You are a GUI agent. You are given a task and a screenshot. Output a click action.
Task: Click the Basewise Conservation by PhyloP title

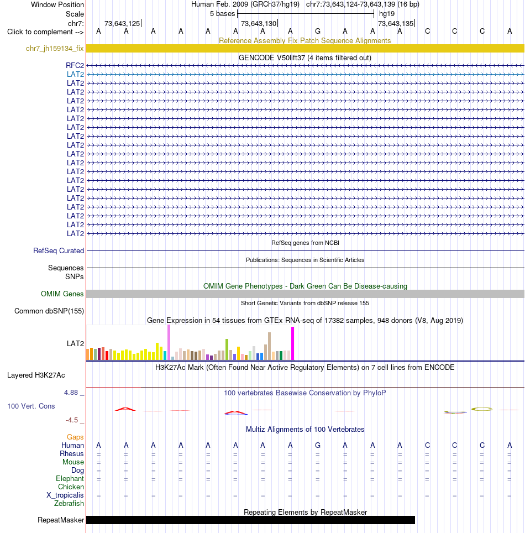[x=305, y=393]
